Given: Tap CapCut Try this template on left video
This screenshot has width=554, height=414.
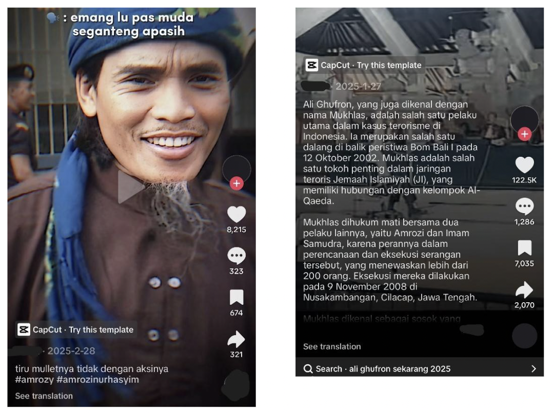Looking at the screenshot, I should [76, 329].
